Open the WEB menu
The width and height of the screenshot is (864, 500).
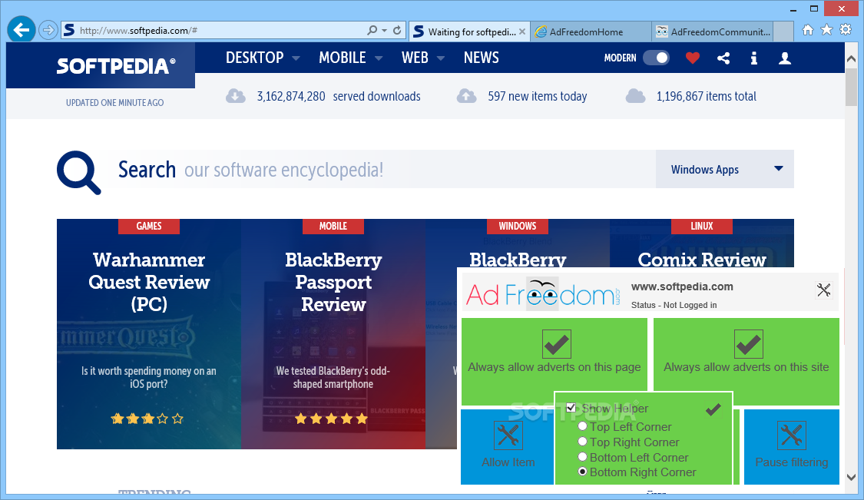[415, 58]
